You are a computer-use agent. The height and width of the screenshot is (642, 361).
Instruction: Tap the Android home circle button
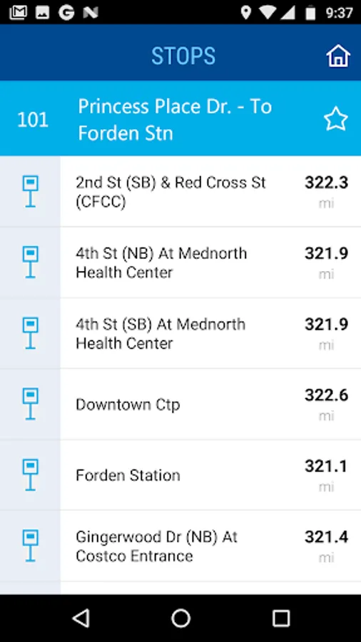tap(181, 618)
